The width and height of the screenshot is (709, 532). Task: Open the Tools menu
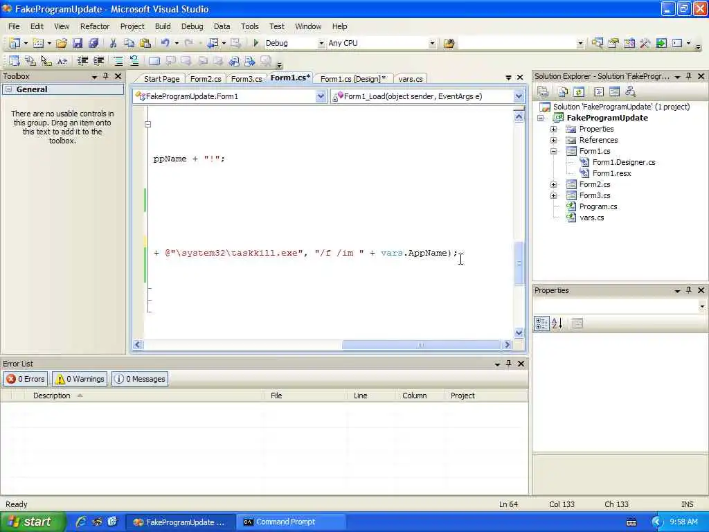tap(249, 26)
